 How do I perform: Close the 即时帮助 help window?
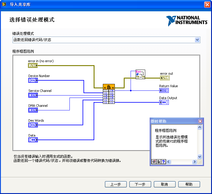pos(200,121)
